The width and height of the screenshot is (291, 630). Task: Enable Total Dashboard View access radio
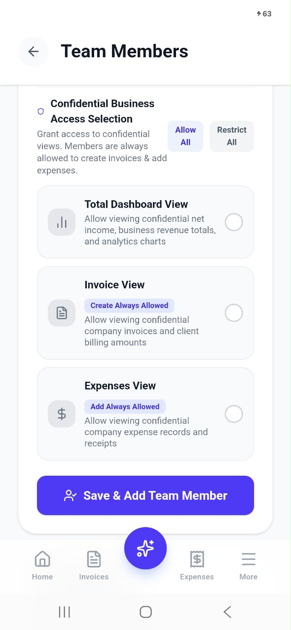234,222
